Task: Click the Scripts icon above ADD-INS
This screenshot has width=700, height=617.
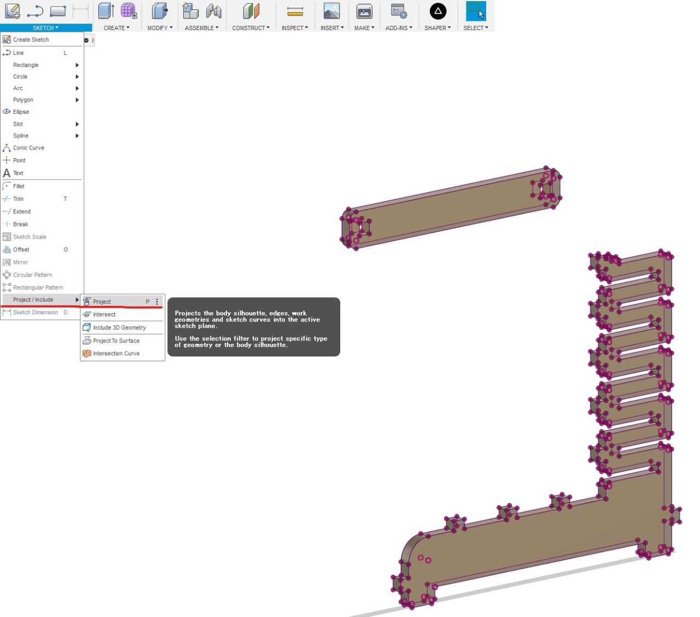Action: click(399, 11)
